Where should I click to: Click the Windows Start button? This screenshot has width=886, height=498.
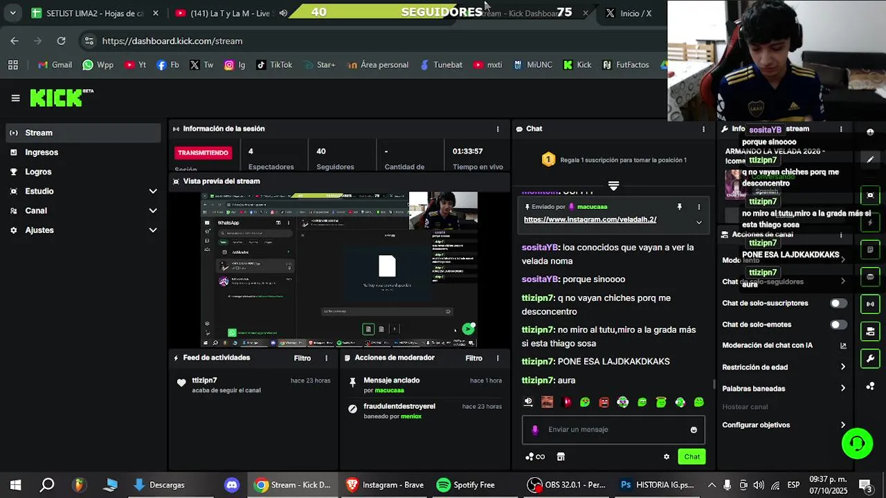[x=15, y=485]
